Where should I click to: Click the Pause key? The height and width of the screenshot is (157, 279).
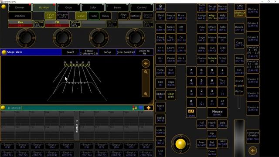(171, 59)
